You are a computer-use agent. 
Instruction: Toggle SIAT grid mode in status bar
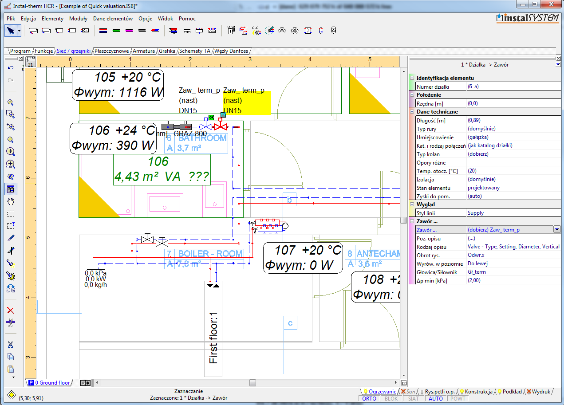[413, 398]
